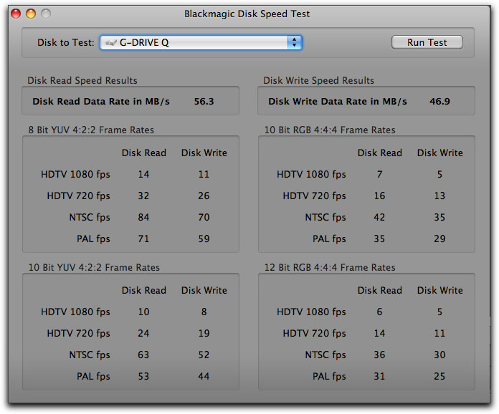The image size is (499, 414).
Task: Select the 46.9 disk write data rate value
Action: point(439,101)
